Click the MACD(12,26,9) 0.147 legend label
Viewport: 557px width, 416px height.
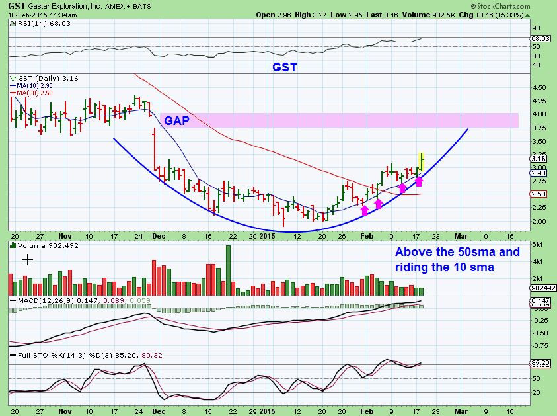pos(59,301)
